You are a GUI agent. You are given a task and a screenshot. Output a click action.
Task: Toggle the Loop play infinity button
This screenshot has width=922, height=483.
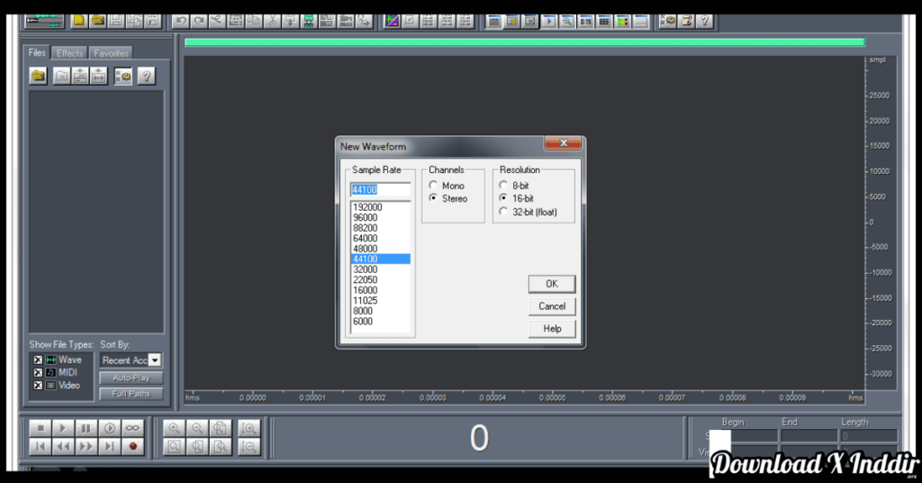pos(133,428)
